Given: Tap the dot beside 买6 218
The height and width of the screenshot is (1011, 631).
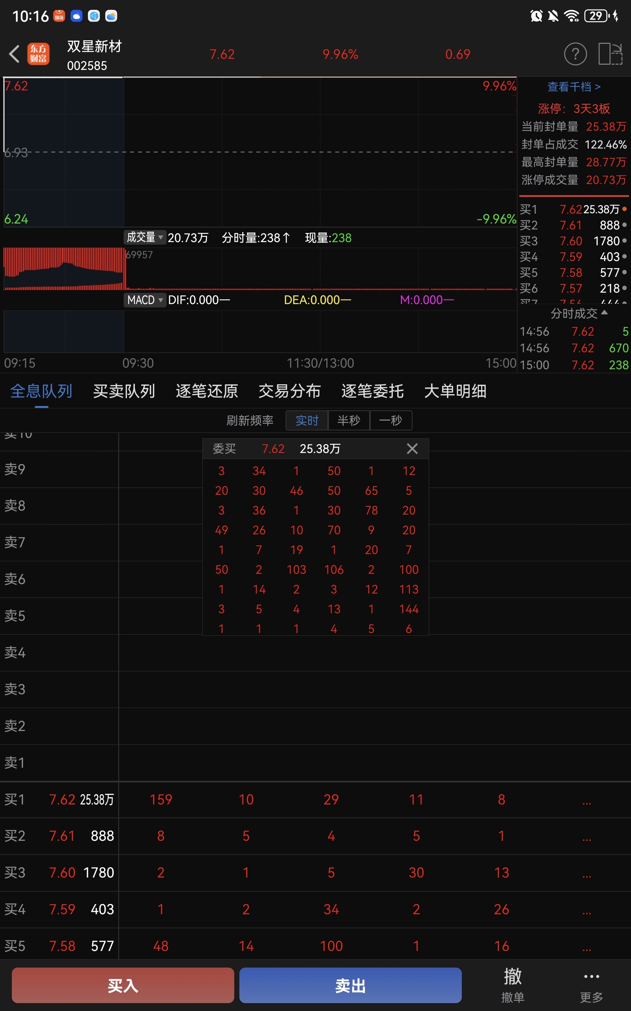Looking at the screenshot, I should click(x=624, y=288).
